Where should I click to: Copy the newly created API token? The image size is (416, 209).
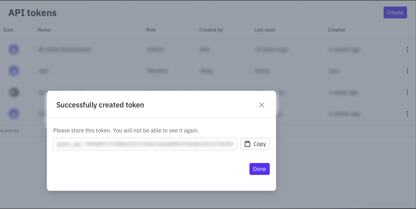pyautogui.click(x=255, y=144)
